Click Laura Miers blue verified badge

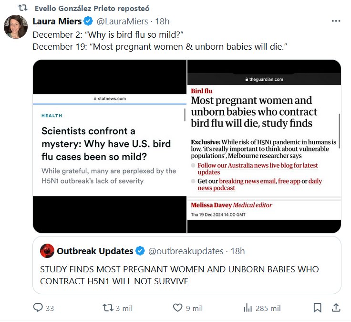click(88, 21)
